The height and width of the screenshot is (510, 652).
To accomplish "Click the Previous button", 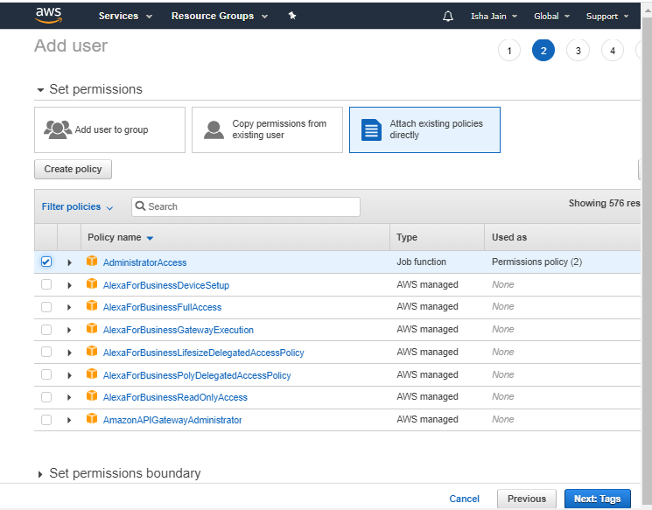I will tap(527, 499).
